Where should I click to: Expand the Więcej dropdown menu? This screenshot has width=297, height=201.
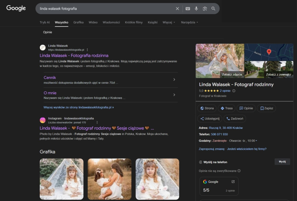[x=169, y=22]
